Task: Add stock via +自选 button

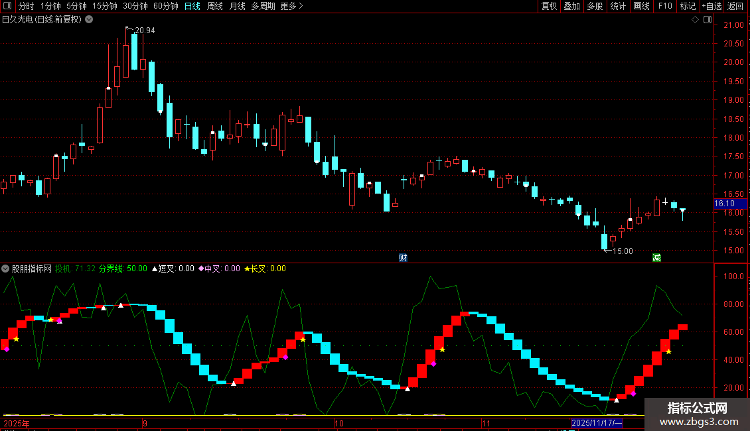Action: point(712,6)
